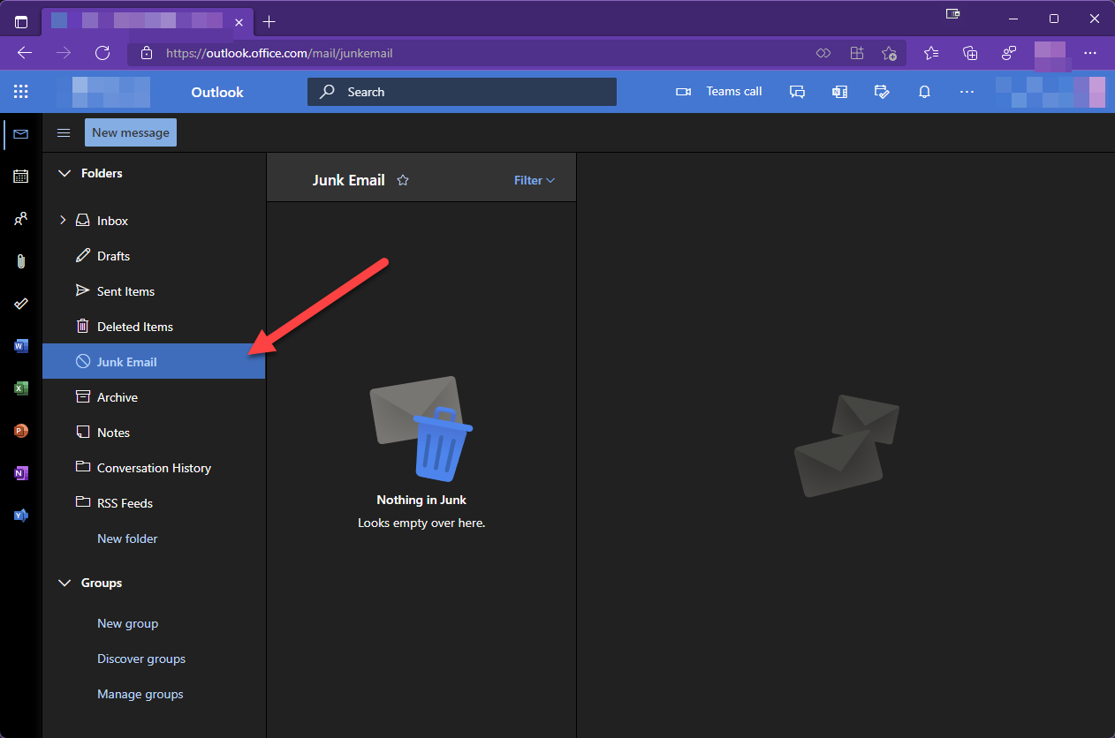Launch PowerPoint from the sidebar
The height and width of the screenshot is (738, 1115).
(20, 430)
